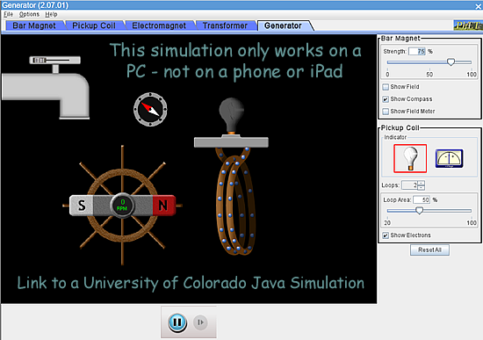
Task: Select the light bulb indicator icon
Action: [410, 158]
